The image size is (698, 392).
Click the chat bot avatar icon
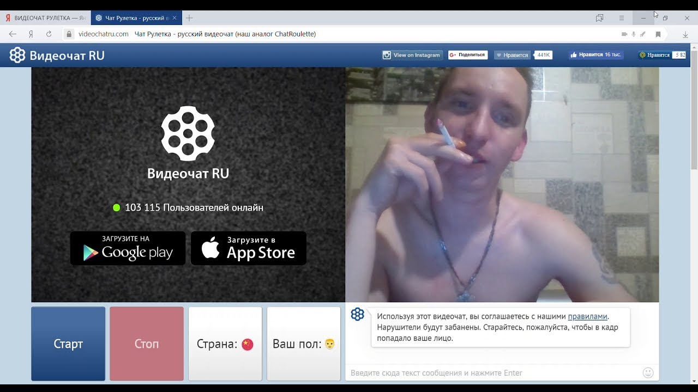tap(357, 314)
